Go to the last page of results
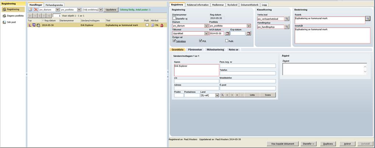375x148 pixels. [49, 15]
